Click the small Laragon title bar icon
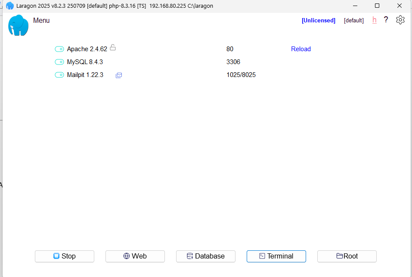Viewport: 412px width, 277px height. (9, 6)
